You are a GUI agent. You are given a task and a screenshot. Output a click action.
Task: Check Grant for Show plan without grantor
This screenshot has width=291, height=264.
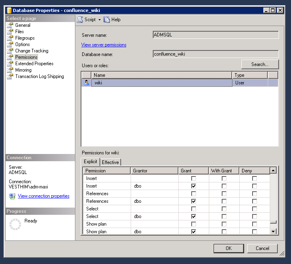[x=194, y=224]
